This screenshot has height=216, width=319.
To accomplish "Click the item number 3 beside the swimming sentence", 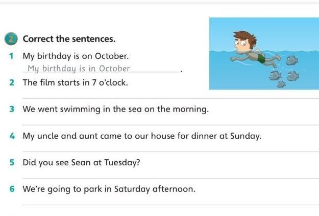I will (x=11, y=109).
